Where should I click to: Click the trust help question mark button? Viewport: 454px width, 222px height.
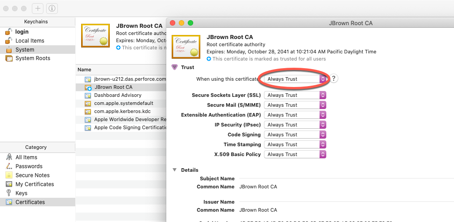(334, 78)
